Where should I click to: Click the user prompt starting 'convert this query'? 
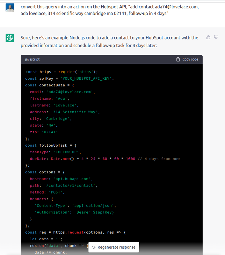[110, 10]
